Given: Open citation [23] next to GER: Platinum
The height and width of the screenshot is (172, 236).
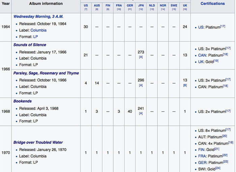Looking at the screenshot, I should 226,162.
